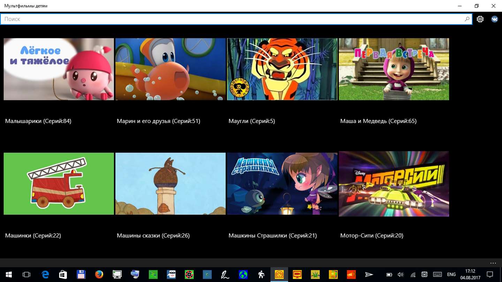
Task: Select the Маша и Медведь thumbnail
Action: click(394, 69)
